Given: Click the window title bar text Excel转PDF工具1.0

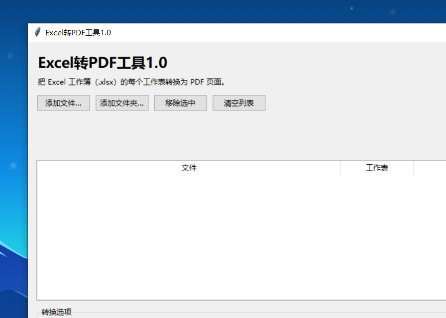Looking at the screenshot, I should click(x=78, y=33).
